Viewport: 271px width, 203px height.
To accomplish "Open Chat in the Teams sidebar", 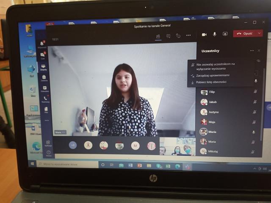I will pyautogui.click(x=42, y=55).
